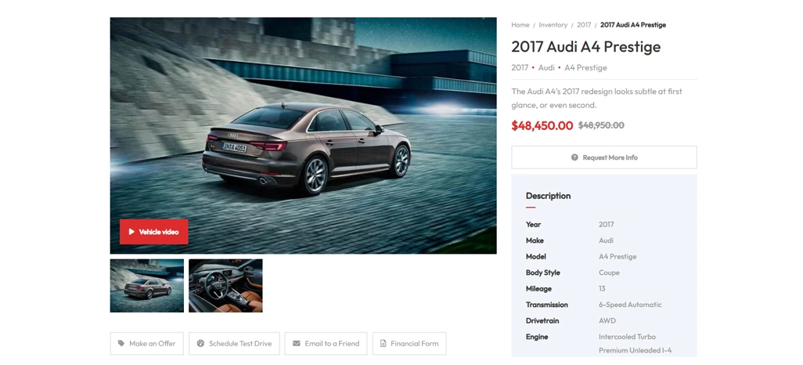This screenshot has width=803, height=365.
Task: Select the interior dashboard thumbnail
Action: 225,286
